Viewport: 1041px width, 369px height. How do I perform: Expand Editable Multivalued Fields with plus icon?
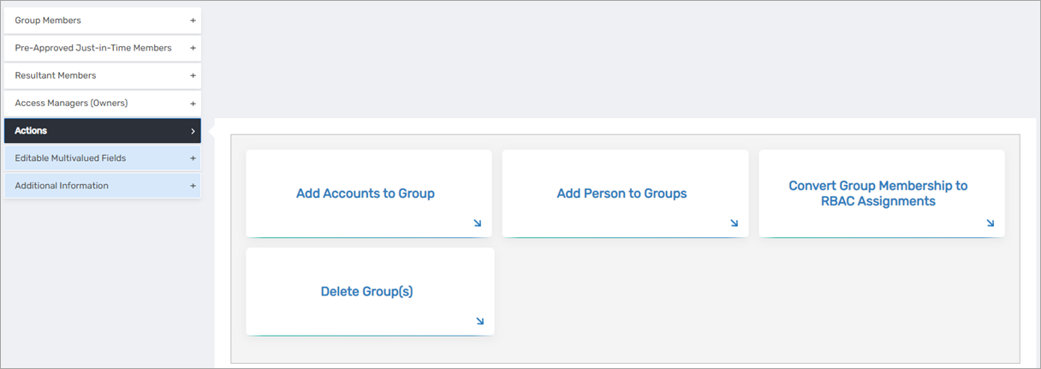(x=193, y=158)
